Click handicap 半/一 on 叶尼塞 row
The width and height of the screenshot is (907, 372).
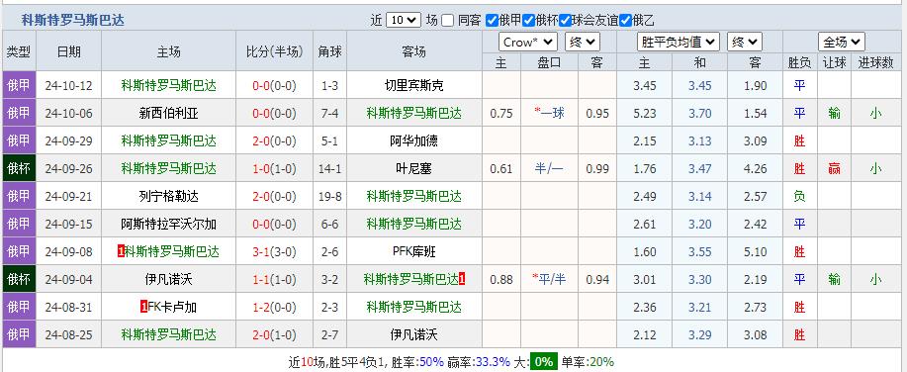[x=549, y=169]
